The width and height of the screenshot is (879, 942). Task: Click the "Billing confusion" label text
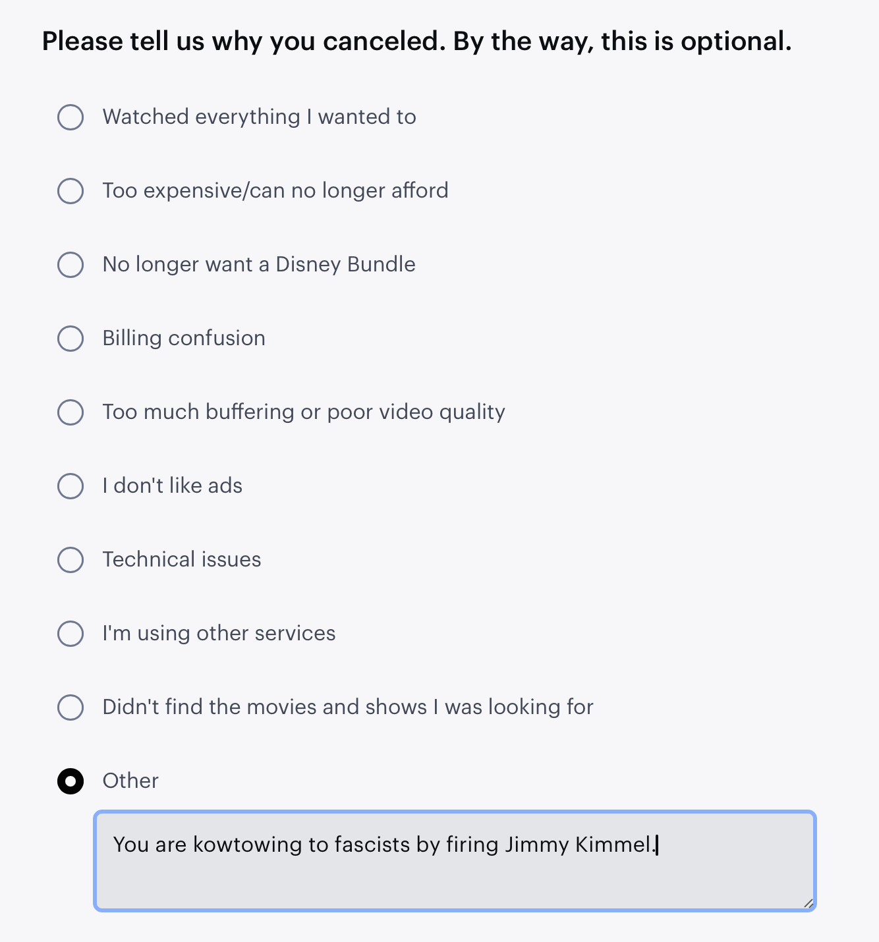pos(184,339)
